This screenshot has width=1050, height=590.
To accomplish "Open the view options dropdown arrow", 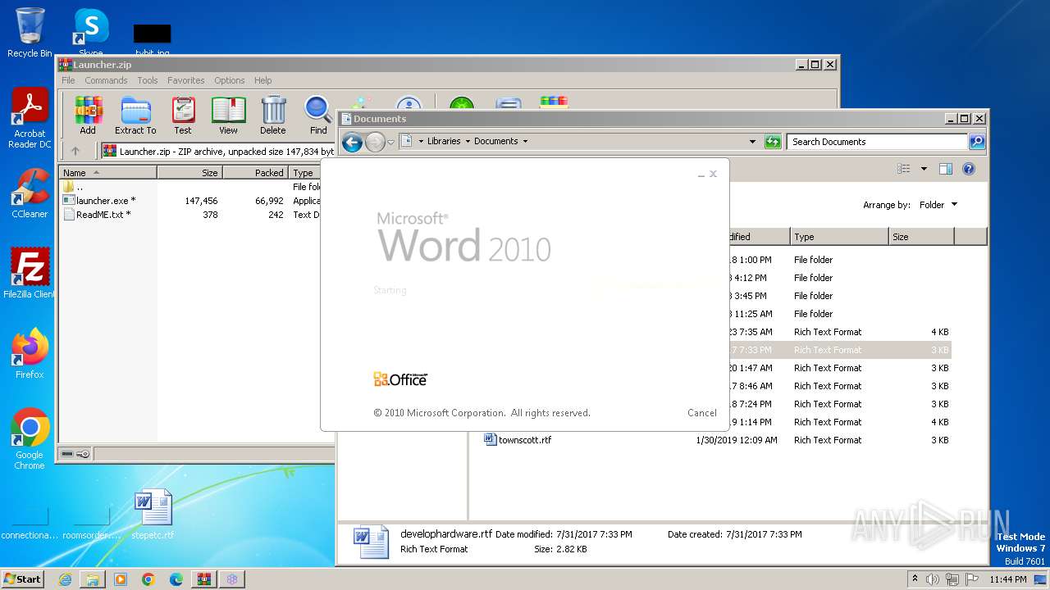I will [924, 169].
